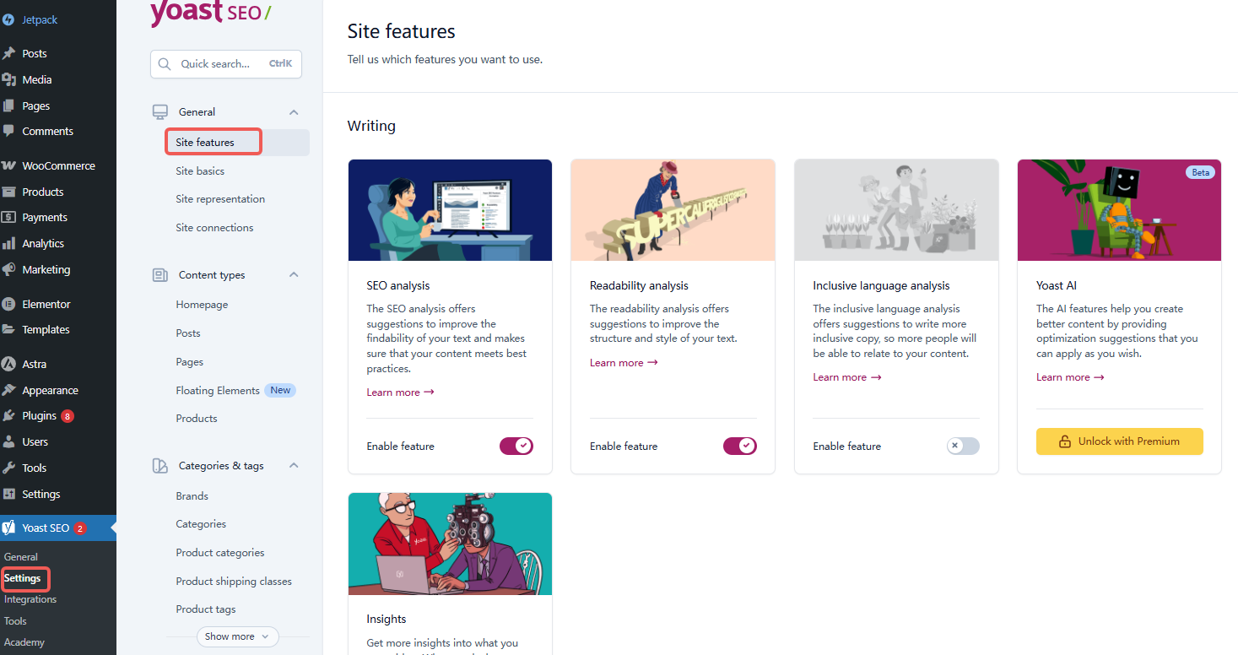Click the Analytics bar chart icon
The width and height of the screenshot is (1238, 655).
8,244
